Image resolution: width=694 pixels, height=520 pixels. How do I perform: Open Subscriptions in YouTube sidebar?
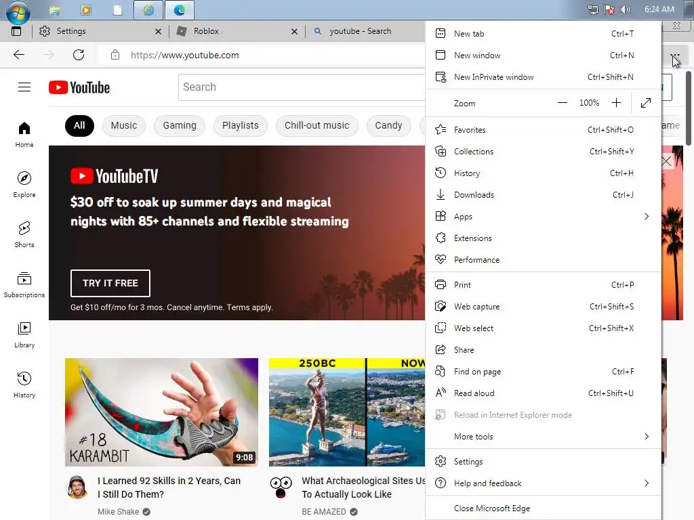(24, 285)
